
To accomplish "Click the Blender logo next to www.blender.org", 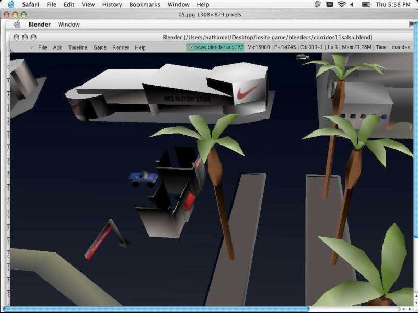I will pyautogui.click(x=191, y=47).
